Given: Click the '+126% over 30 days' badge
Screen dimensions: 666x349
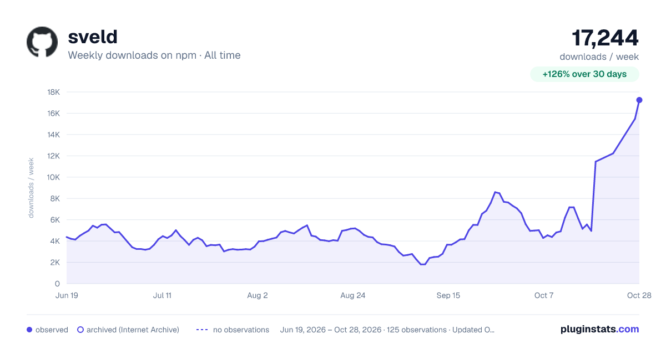Looking at the screenshot, I should click(x=584, y=74).
